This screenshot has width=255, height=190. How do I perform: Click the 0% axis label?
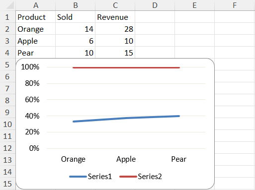[x=34, y=148]
